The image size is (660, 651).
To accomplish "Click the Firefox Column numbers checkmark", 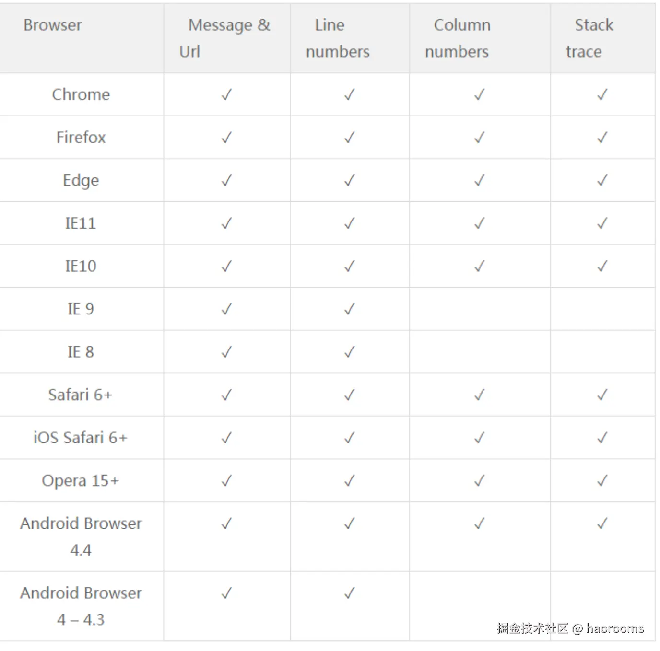I will (479, 138).
